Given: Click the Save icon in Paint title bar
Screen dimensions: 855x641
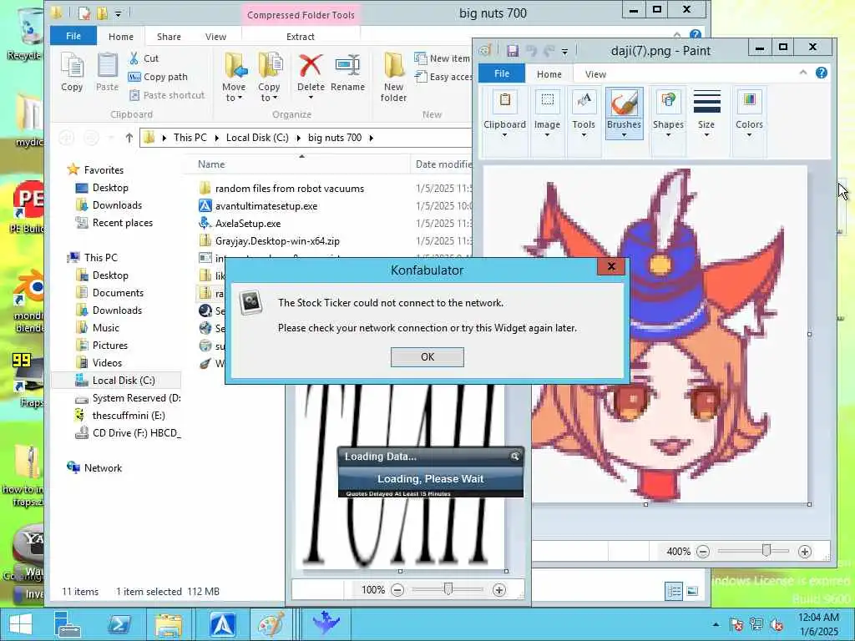Looking at the screenshot, I should click(513, 51).
